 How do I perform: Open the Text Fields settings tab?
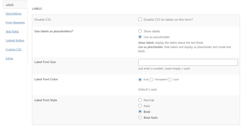12,31
